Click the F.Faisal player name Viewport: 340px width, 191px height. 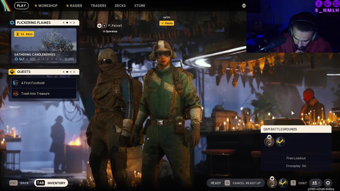(115, 26)
